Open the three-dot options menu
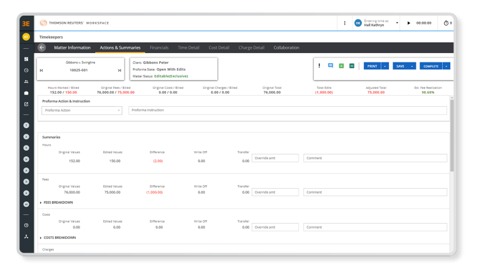 344,23
